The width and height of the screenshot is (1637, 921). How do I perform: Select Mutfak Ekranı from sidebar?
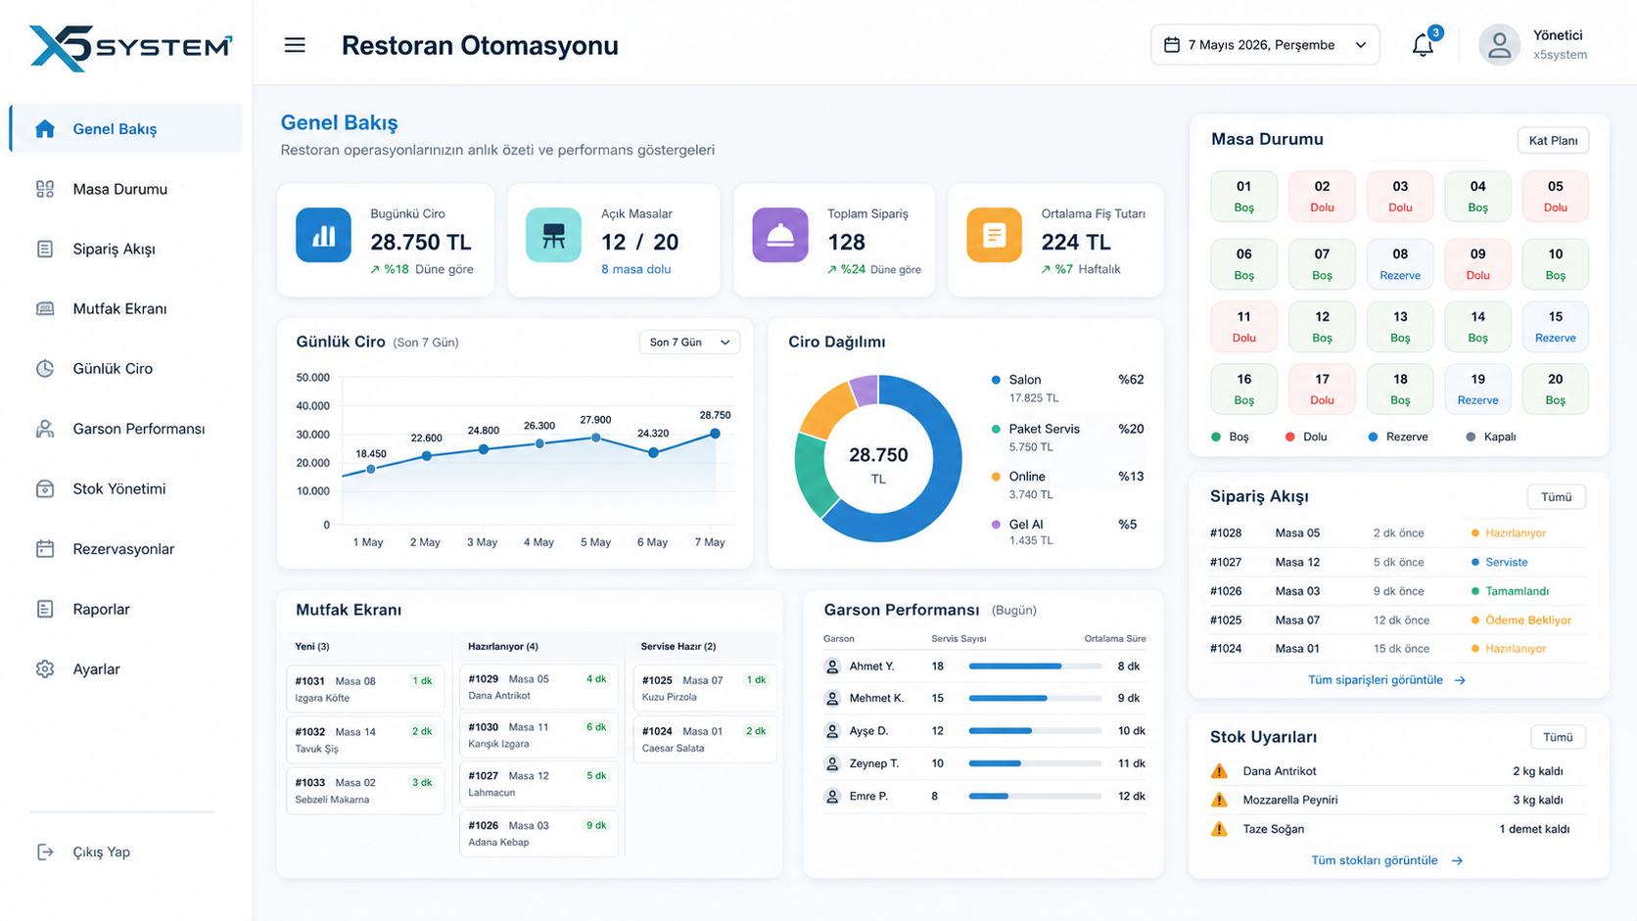(x=125, y=308)
